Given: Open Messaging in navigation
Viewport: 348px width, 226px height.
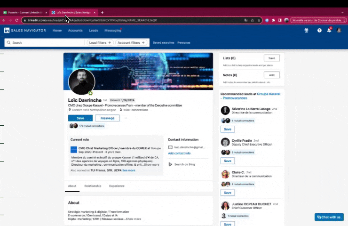Looking at the screenshot, I should click(113, 31).
